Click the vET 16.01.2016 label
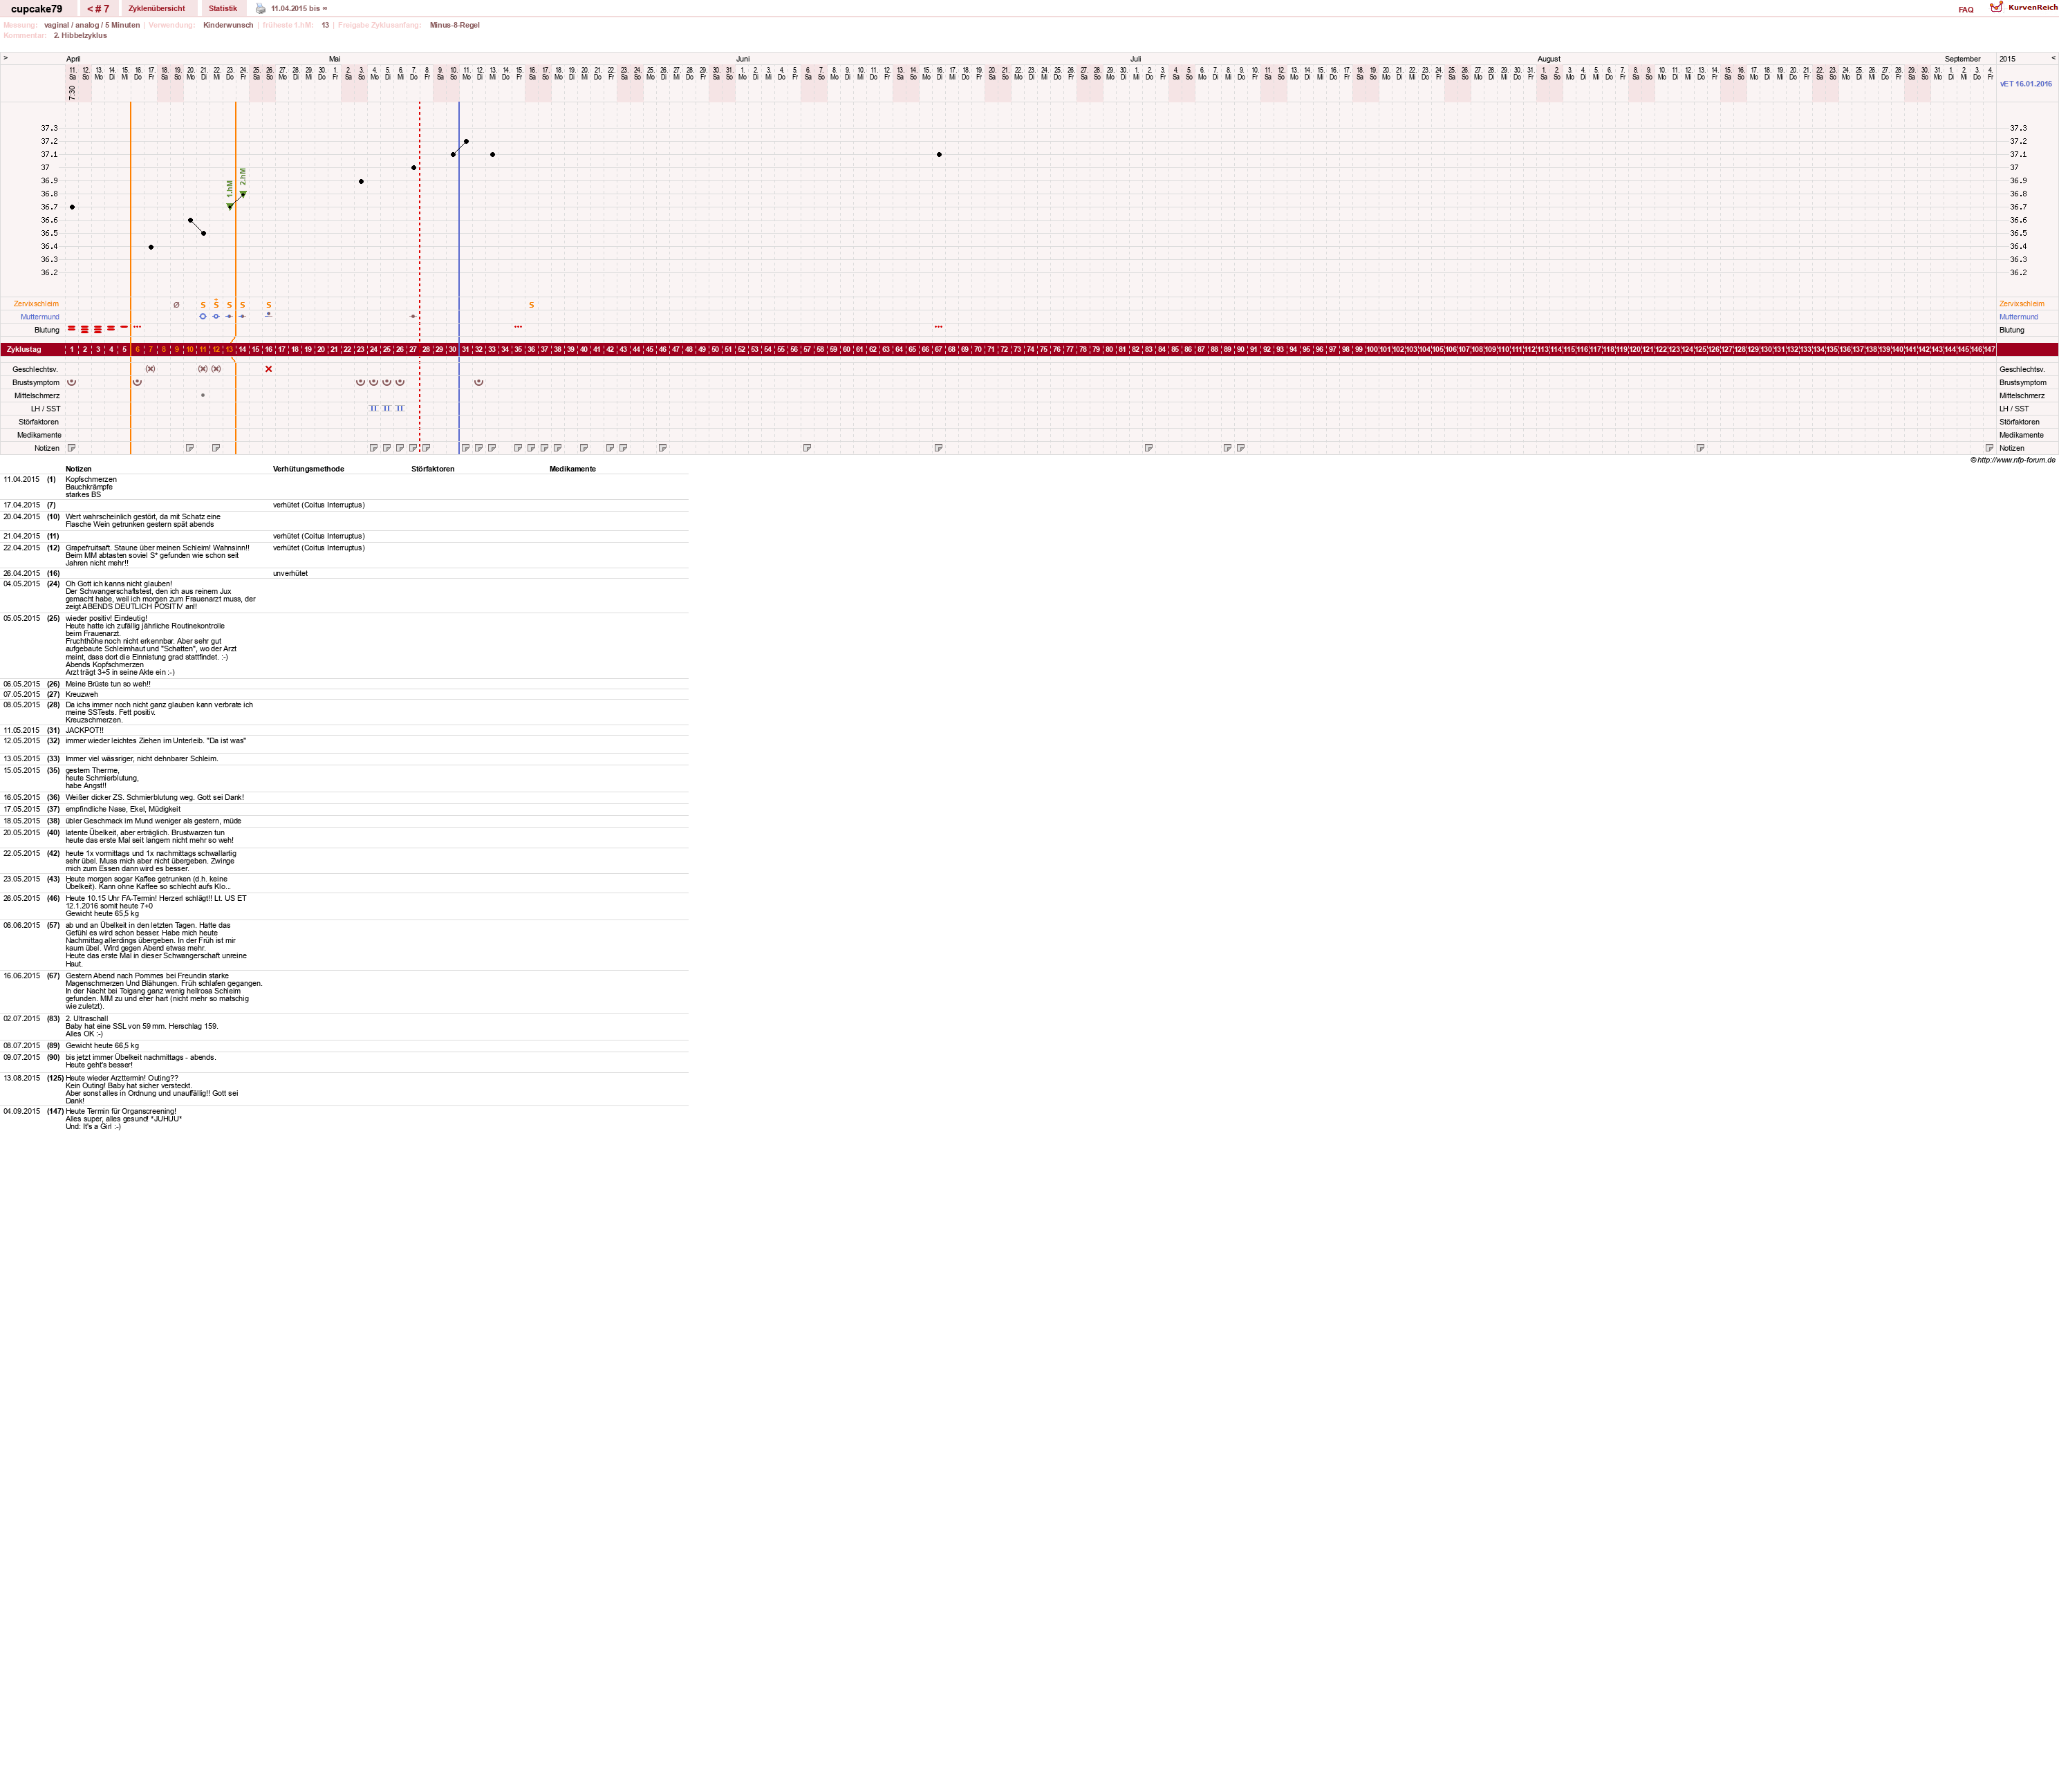This screenshot has width=2059, height=1792. (x=2025, y=84)
